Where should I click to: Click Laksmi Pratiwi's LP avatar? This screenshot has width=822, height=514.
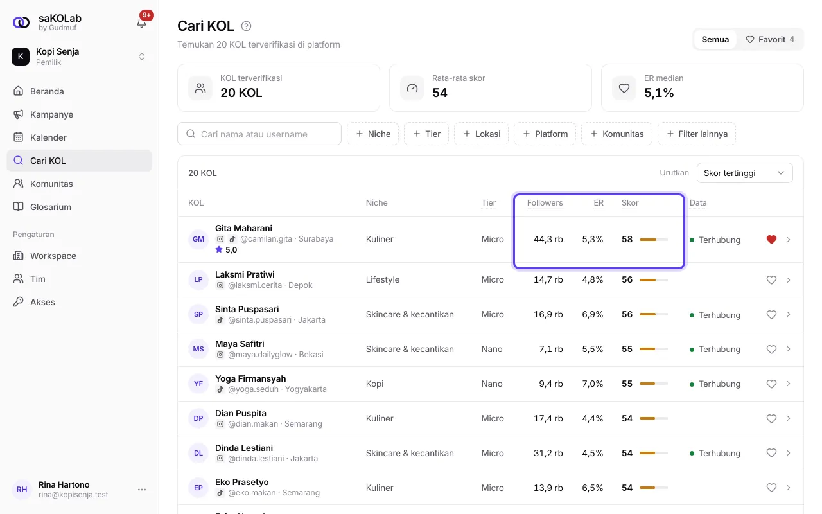198,279
